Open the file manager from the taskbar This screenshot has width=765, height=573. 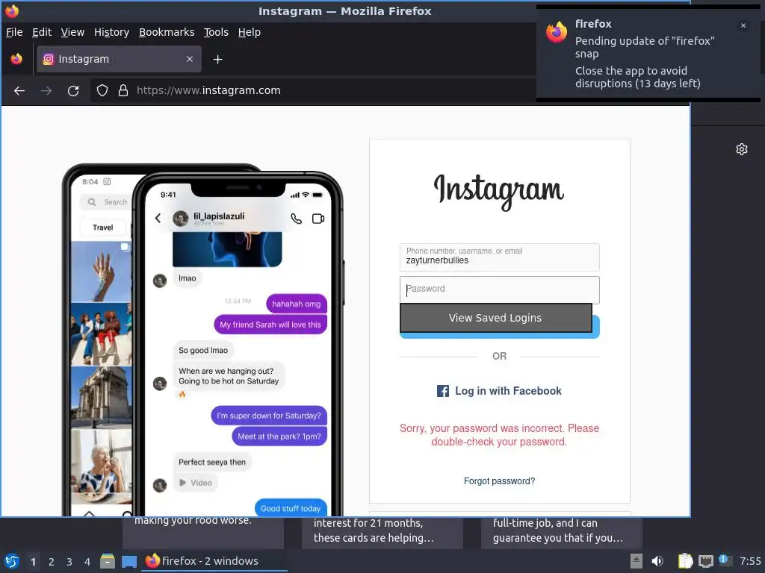(108, 561)
